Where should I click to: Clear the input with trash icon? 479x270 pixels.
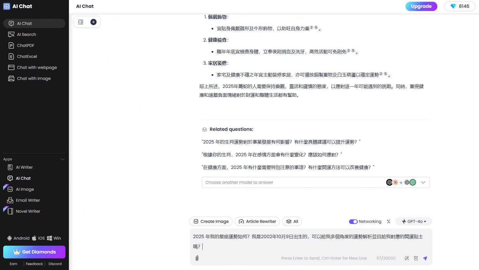[416, 258]
